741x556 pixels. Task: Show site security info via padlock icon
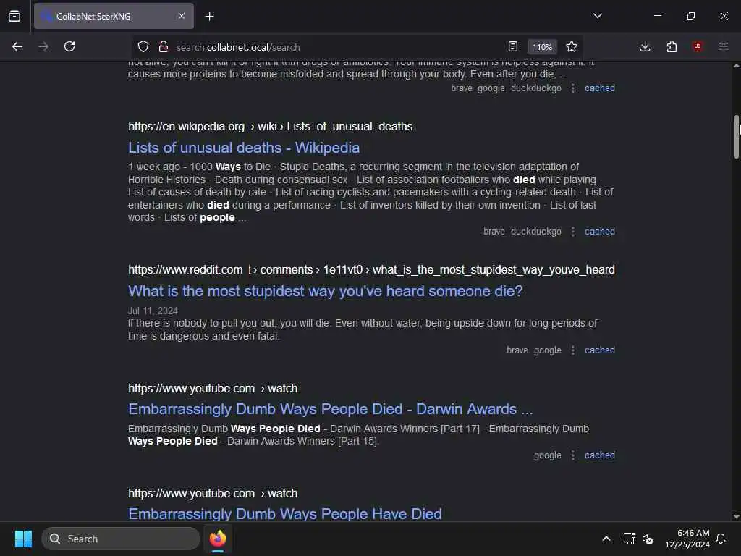click(x=164, y=47)
